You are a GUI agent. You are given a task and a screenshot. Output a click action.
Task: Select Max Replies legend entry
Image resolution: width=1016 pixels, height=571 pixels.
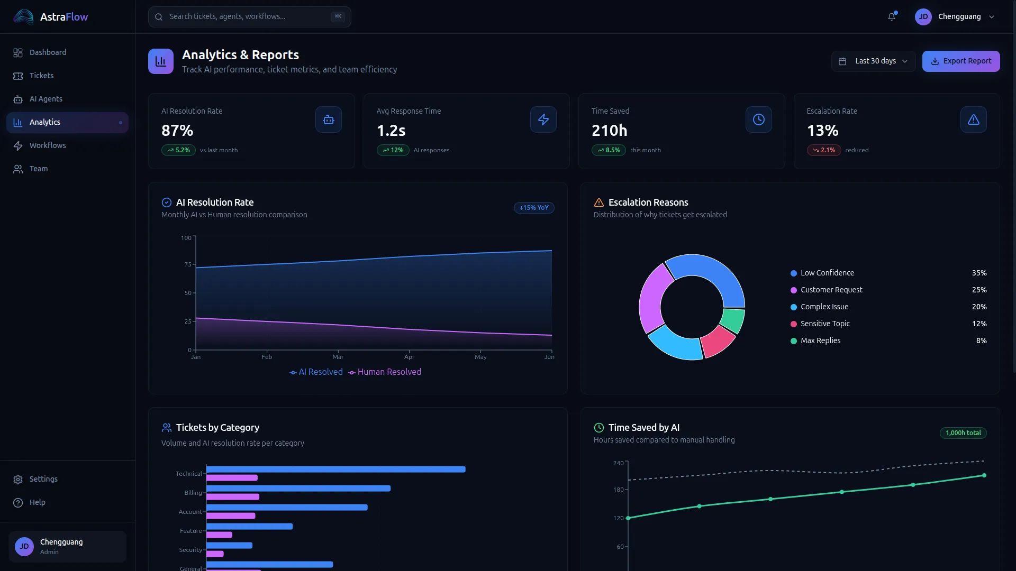pyautogui.click(x=888, y=340)
